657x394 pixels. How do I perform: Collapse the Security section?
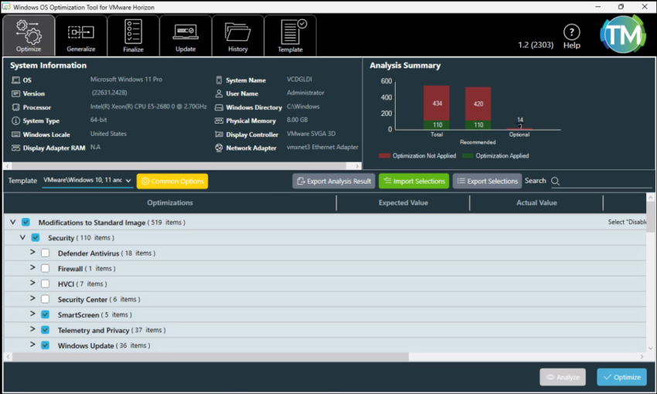[x=23, y=238]
